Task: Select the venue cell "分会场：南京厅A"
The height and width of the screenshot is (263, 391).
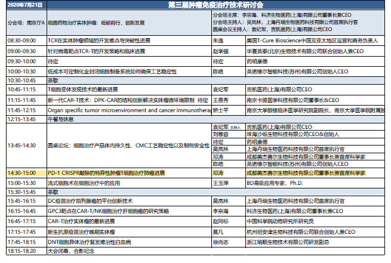Action: click(x=26, y=23)
